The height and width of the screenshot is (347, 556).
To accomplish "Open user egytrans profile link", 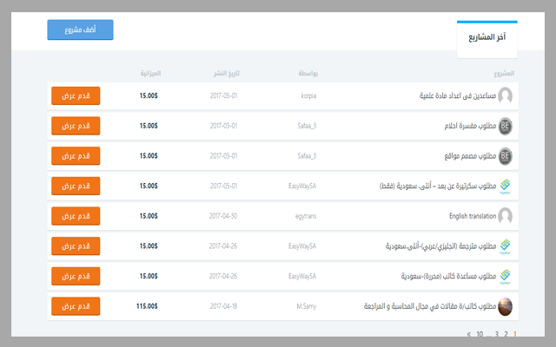I will pos(305,216).
